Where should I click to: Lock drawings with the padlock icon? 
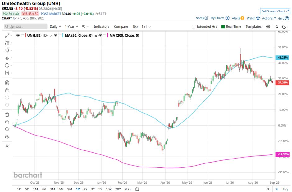coord(7,90)
